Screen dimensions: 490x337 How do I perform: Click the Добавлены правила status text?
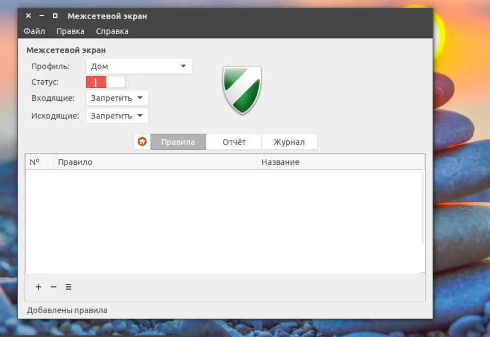67,310
